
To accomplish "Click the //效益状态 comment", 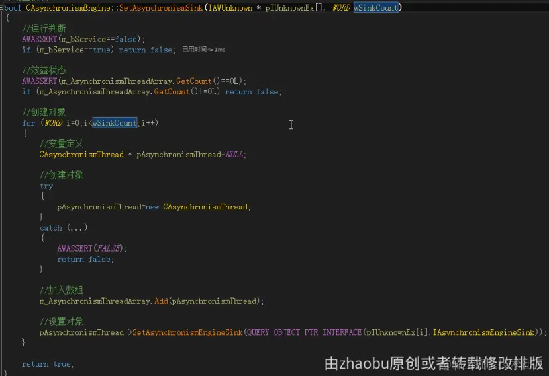I will point(44,70).
